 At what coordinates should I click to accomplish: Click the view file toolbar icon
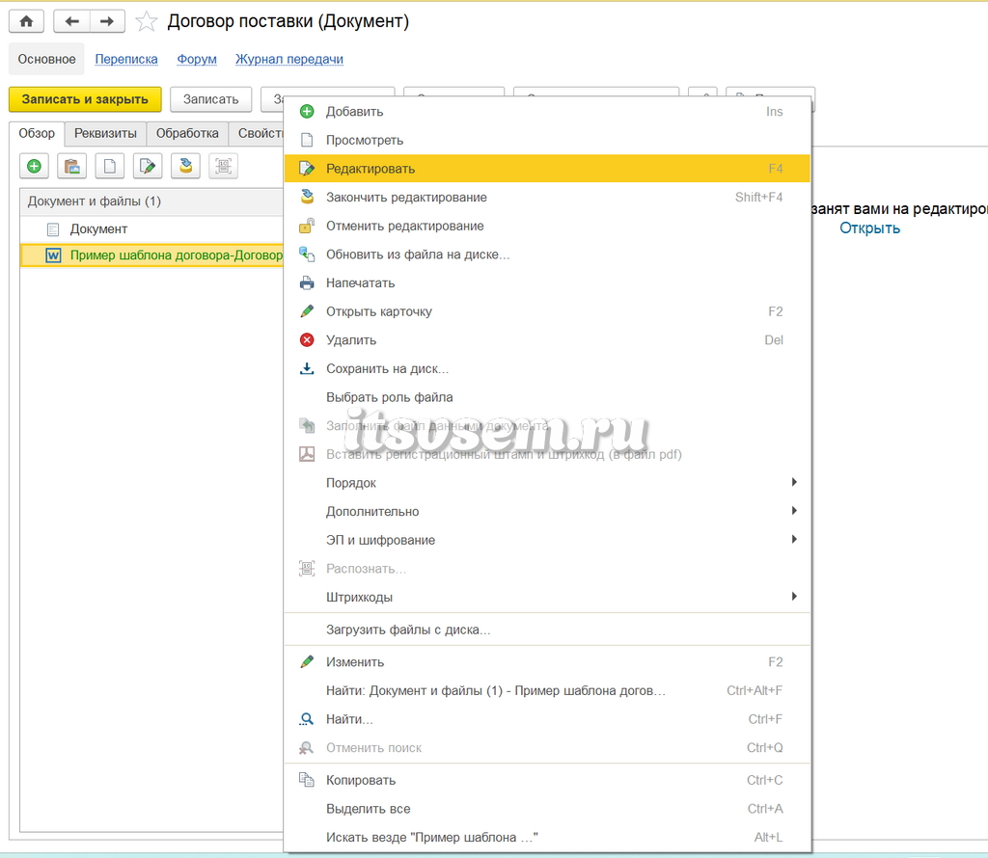click(110, 166)
